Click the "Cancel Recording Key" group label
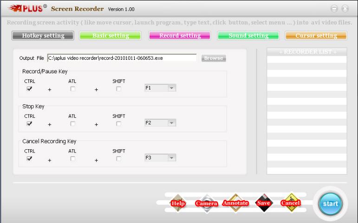Image resolution: width=358 pixels, height=223 pixels. [49, 141]
